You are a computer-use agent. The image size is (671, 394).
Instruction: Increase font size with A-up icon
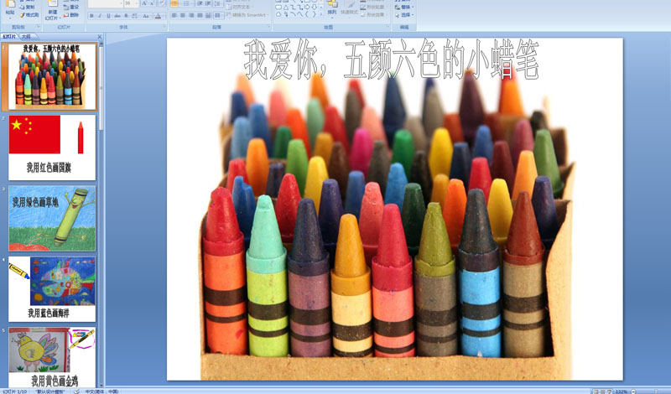pos(144,3)
